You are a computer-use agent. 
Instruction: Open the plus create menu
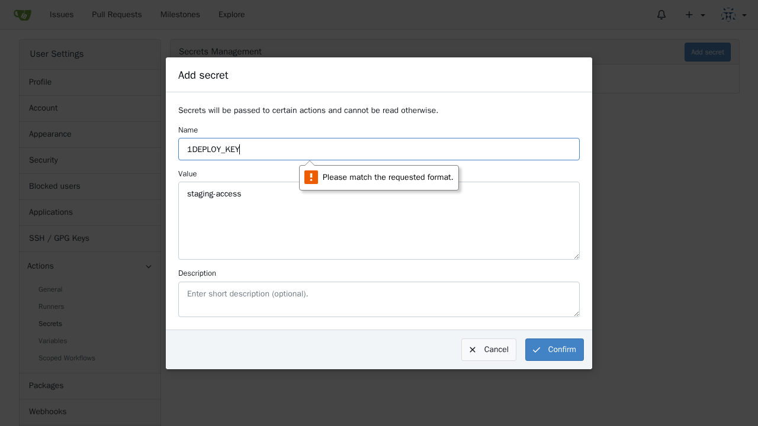pyautogui.click(x=695, y=15)
